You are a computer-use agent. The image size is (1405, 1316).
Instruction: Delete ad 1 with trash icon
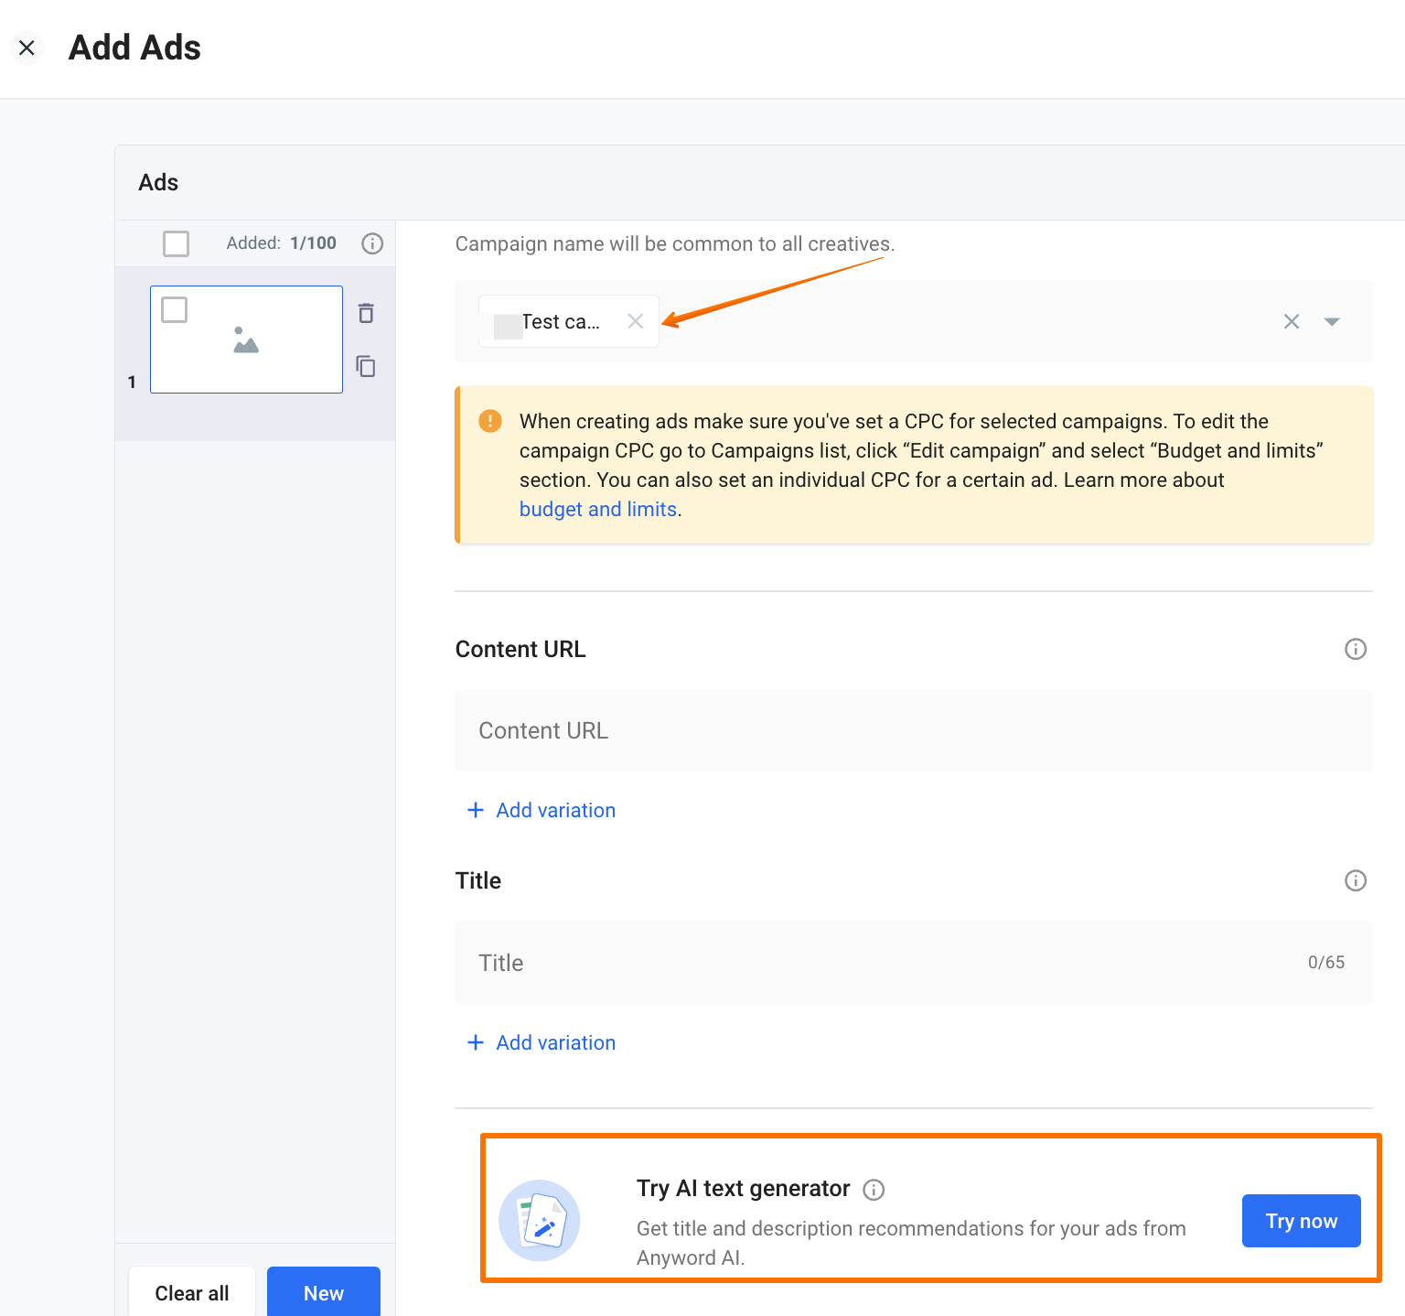(x=366, y=313)
